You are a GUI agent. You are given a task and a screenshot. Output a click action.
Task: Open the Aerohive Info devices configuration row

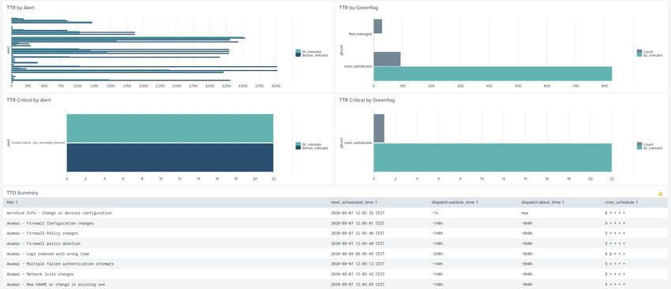(335, 213)
